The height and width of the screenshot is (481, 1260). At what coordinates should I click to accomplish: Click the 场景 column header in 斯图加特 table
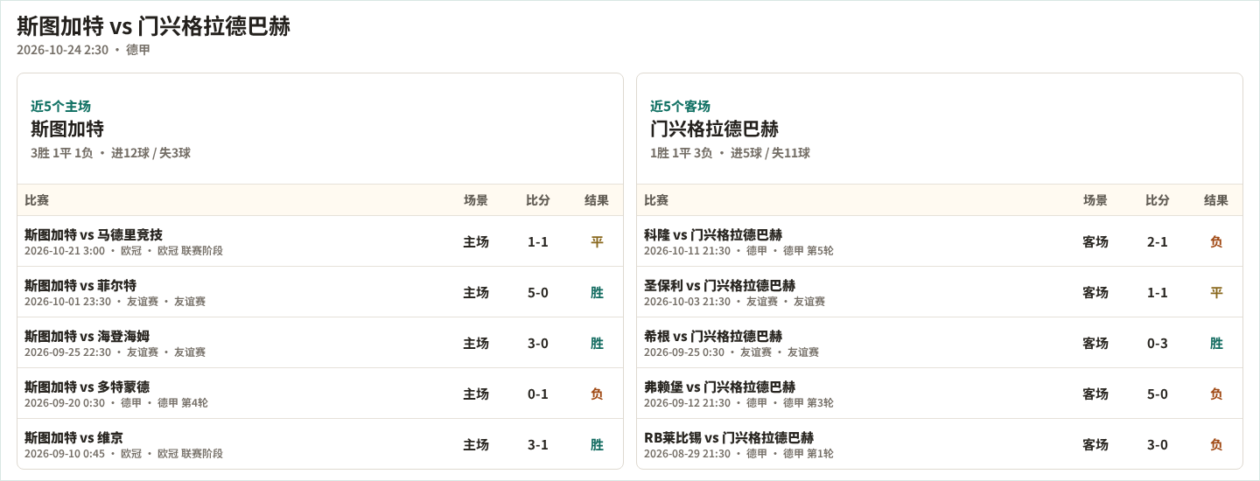476,200
